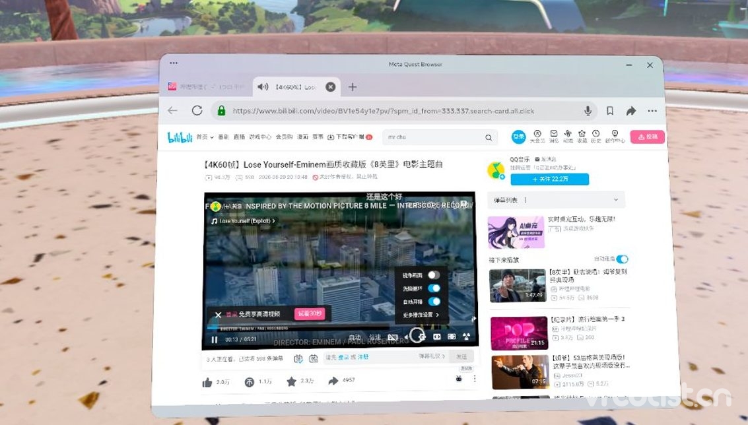748x425 pixels.
Task: Click the volume speaker icon in player
Action: (x=407, y=337)
